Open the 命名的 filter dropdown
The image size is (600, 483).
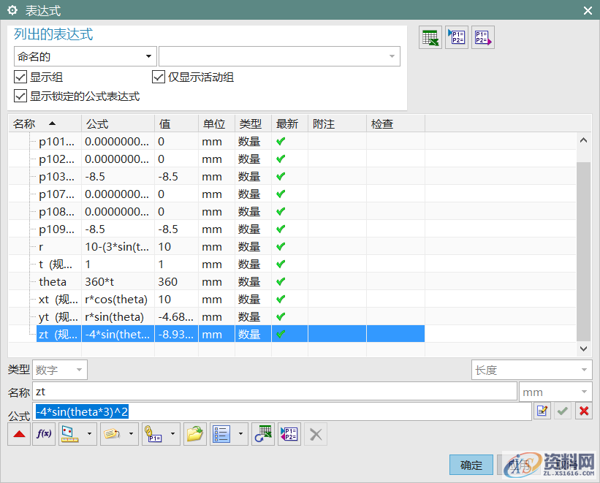85,56
